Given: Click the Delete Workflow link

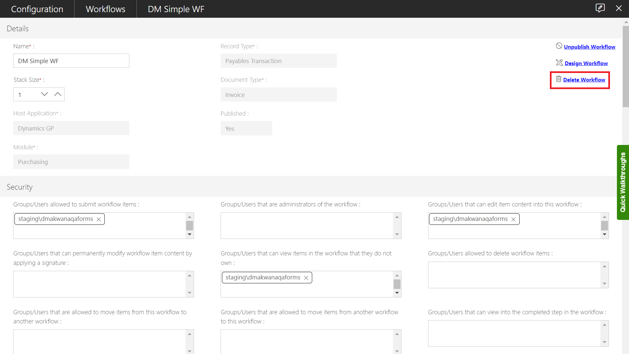Looking at the screenshot, I should 584,80.
